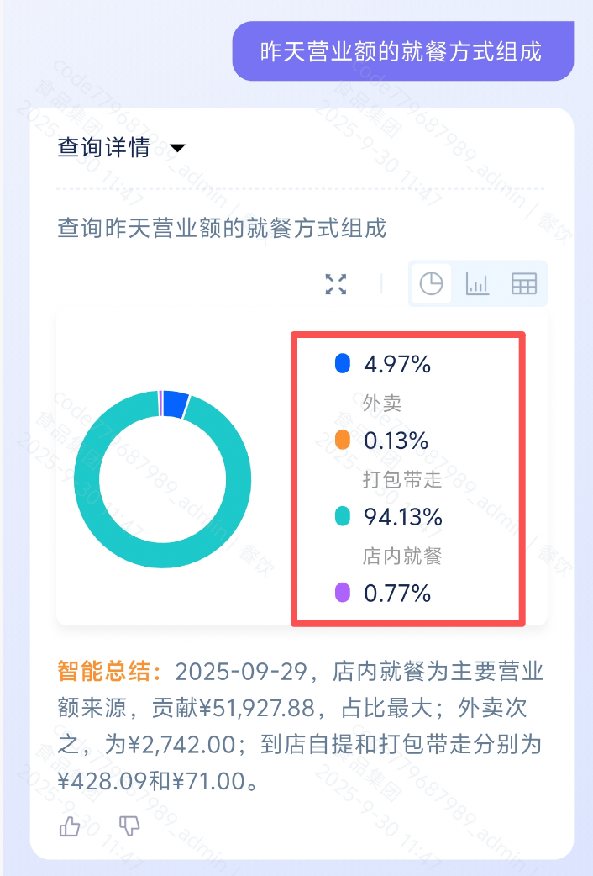Click the 查询昨天营业额的就餐方式组成 description text
Viewport: 593px width, 876px height.
tap(222, 227)
